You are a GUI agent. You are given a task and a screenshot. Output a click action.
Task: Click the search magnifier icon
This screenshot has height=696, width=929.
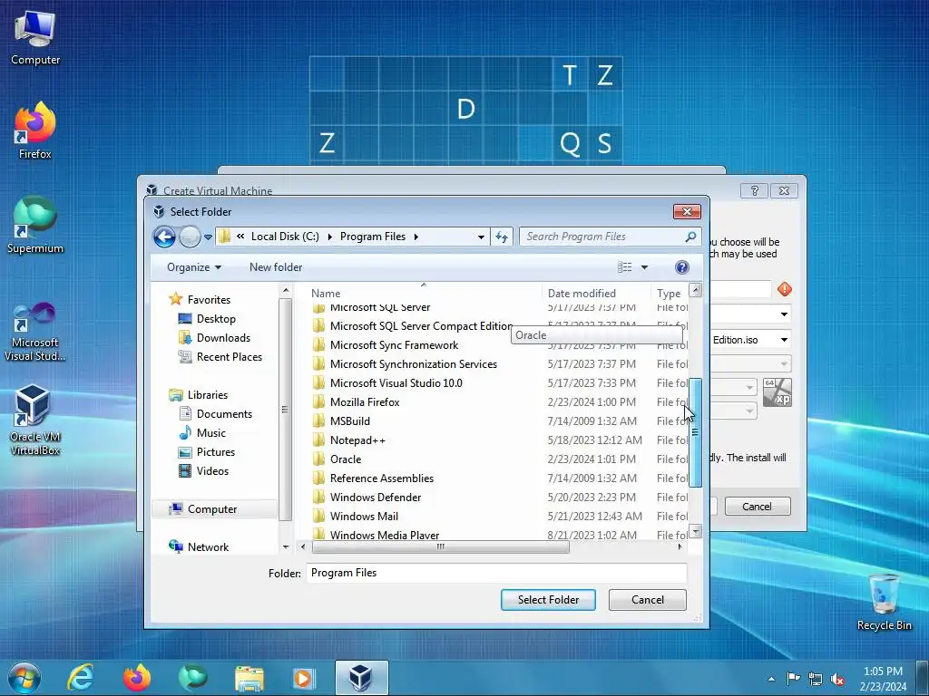690,237
